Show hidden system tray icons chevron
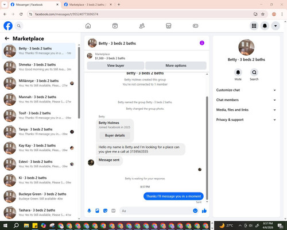The width and height of the screenshot is (287, 230). pos(240,225)
